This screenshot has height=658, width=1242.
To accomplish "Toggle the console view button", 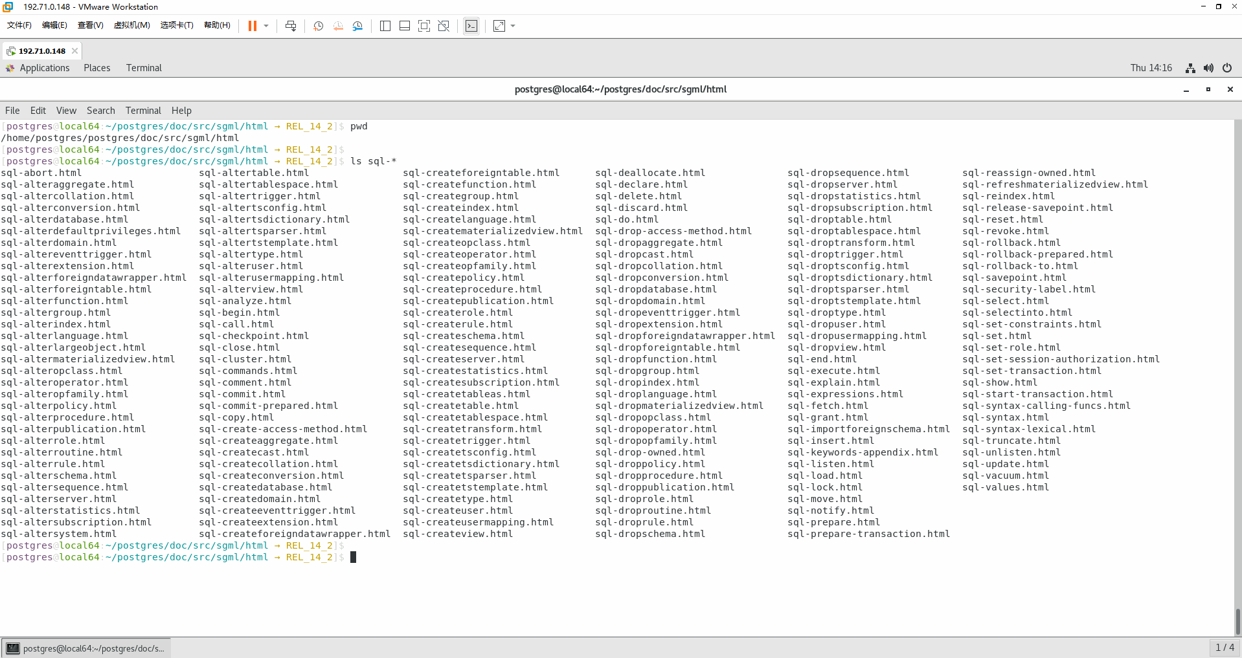I will tap(471, 26).
